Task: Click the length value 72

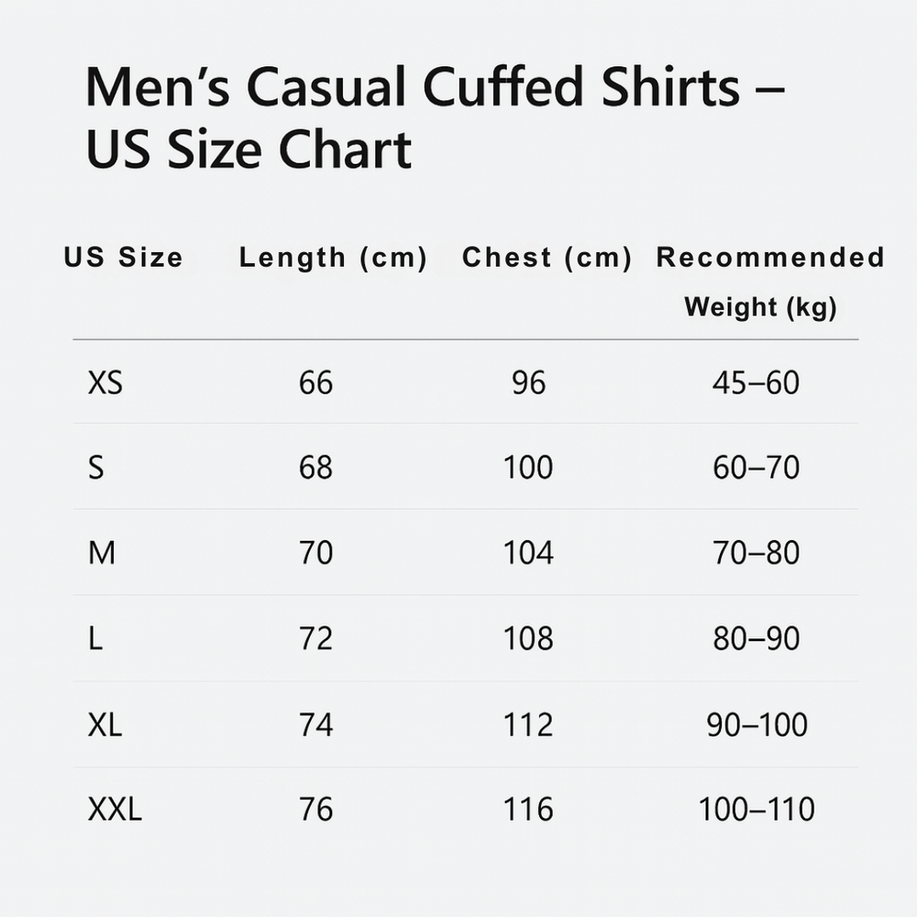Action: coord(315,638)
